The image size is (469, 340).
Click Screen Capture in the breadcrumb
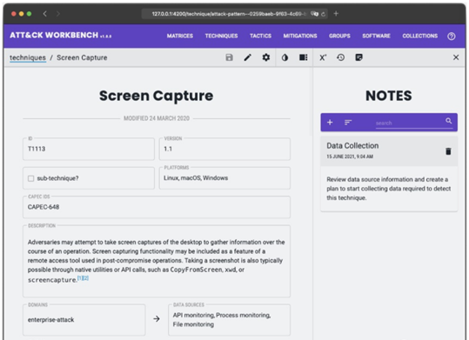pos(82,57)
